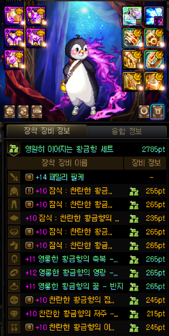
Task: Open the 장착 장비 정보 tab
Action: (x=47, y=131)
